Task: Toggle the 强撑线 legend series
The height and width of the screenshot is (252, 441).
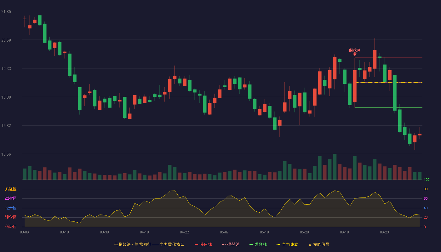Action: (x=258, y=244)
